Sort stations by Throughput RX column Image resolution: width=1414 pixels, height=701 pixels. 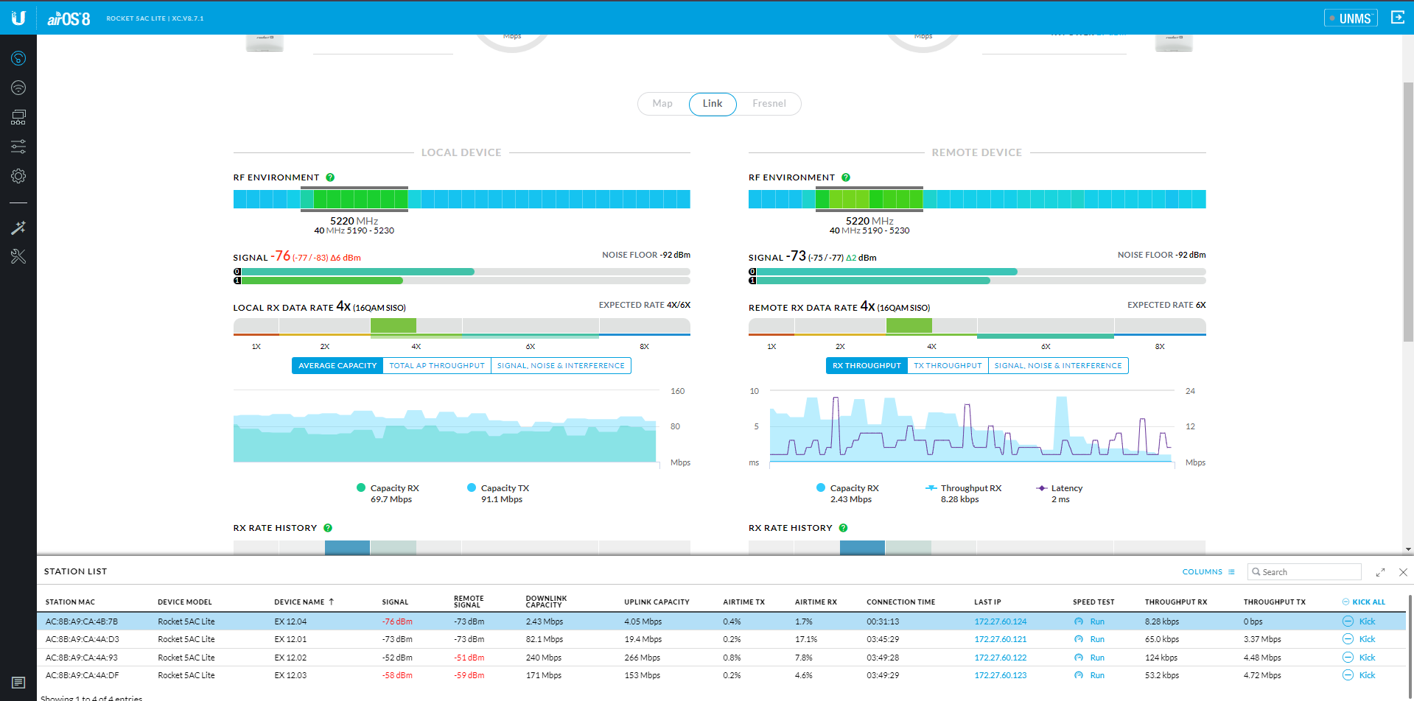click(x=1176, y=602)
